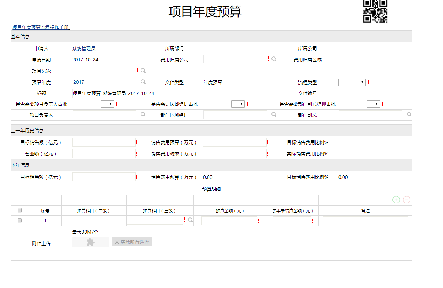This screenshot has width=443, height=288.
Task: Click the 标题 text input field
Action: [165, 93]
